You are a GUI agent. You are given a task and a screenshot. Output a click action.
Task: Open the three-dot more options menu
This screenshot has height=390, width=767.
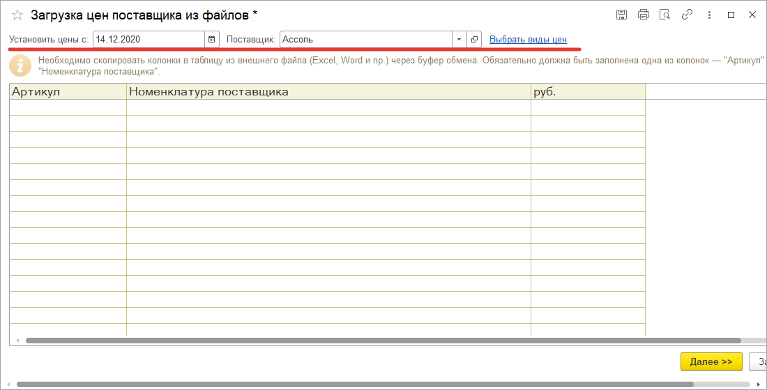(709, 15)
